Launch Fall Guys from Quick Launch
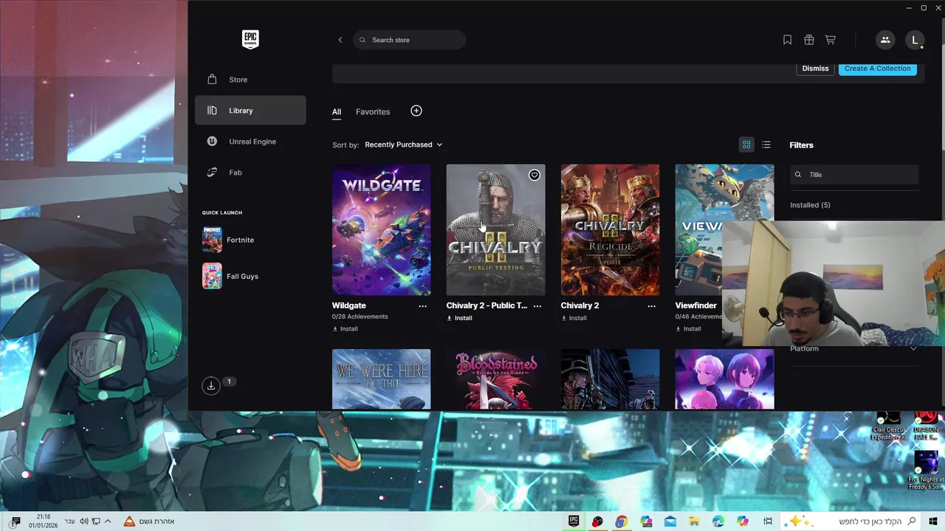The height and width of the screenshot is (531, 945). click(x=230, y=277)
